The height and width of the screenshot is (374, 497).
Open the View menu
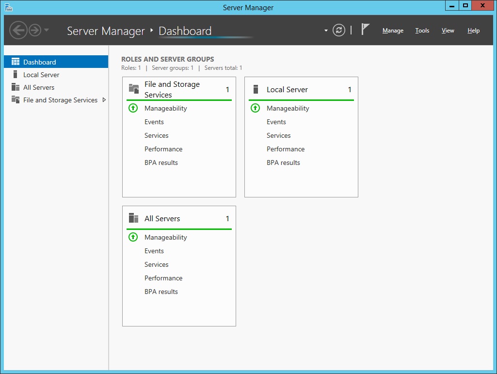tap(448, 31)
